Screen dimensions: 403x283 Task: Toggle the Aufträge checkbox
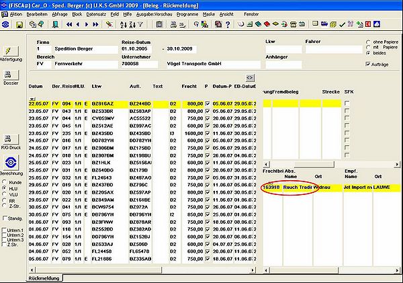pyautogui.click(x=368, y=64)
